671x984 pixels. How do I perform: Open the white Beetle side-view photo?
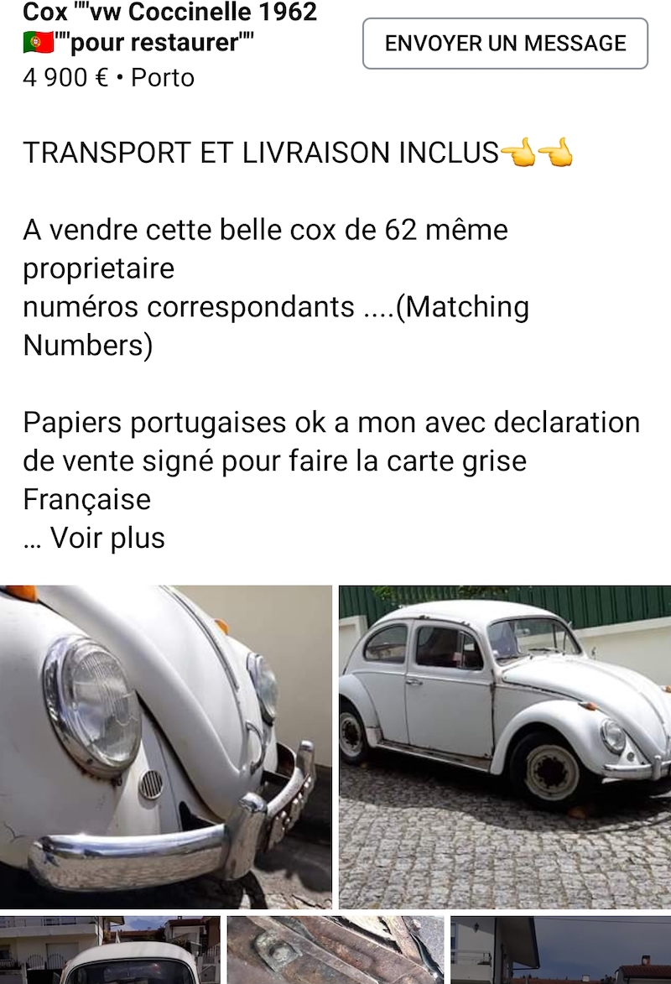click(x=505, y=747)
